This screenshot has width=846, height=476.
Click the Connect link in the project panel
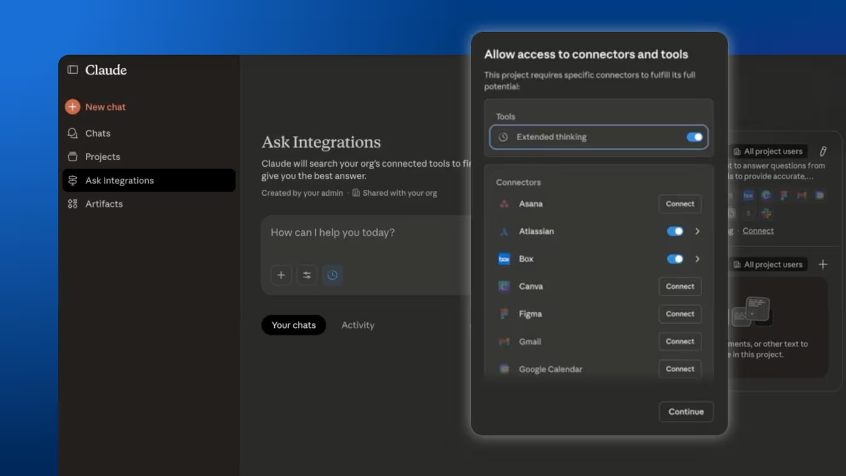tap(758, 231)
